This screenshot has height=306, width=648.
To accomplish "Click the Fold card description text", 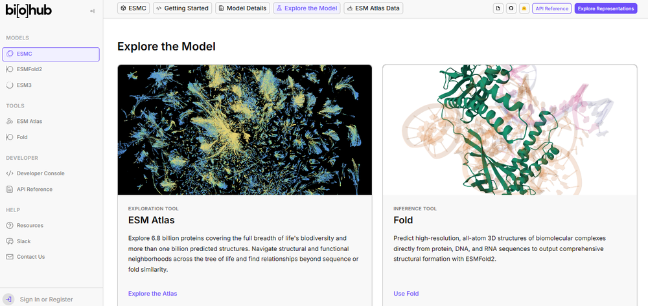I will pos(499,248).
